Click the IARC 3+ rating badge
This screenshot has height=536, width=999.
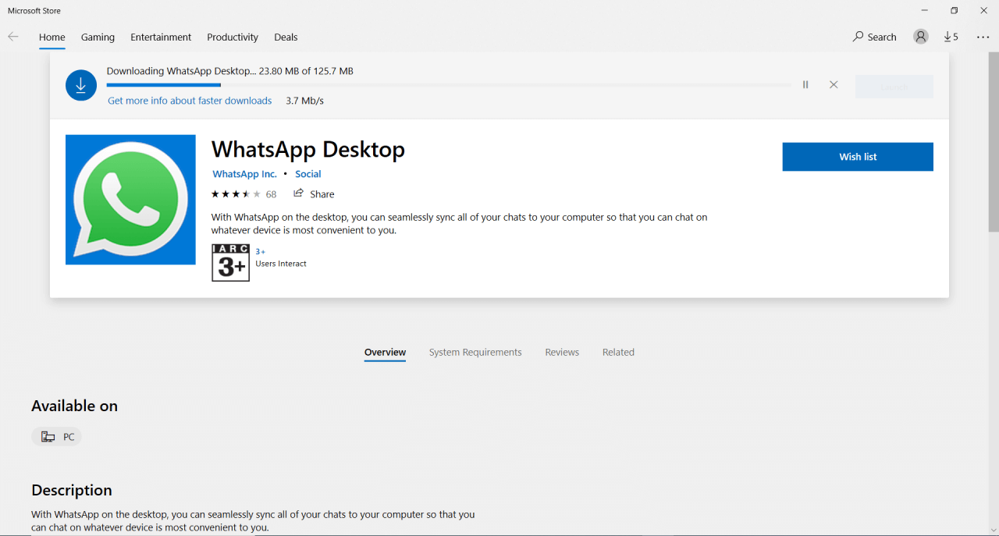click(x=230, y=262)
